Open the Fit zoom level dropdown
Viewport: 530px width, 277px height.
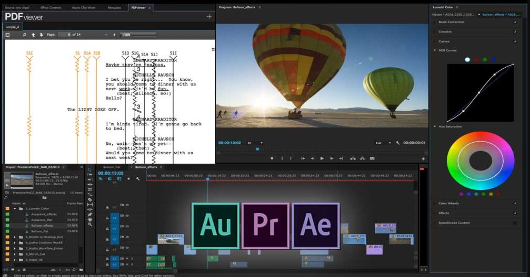click(255, 143)
